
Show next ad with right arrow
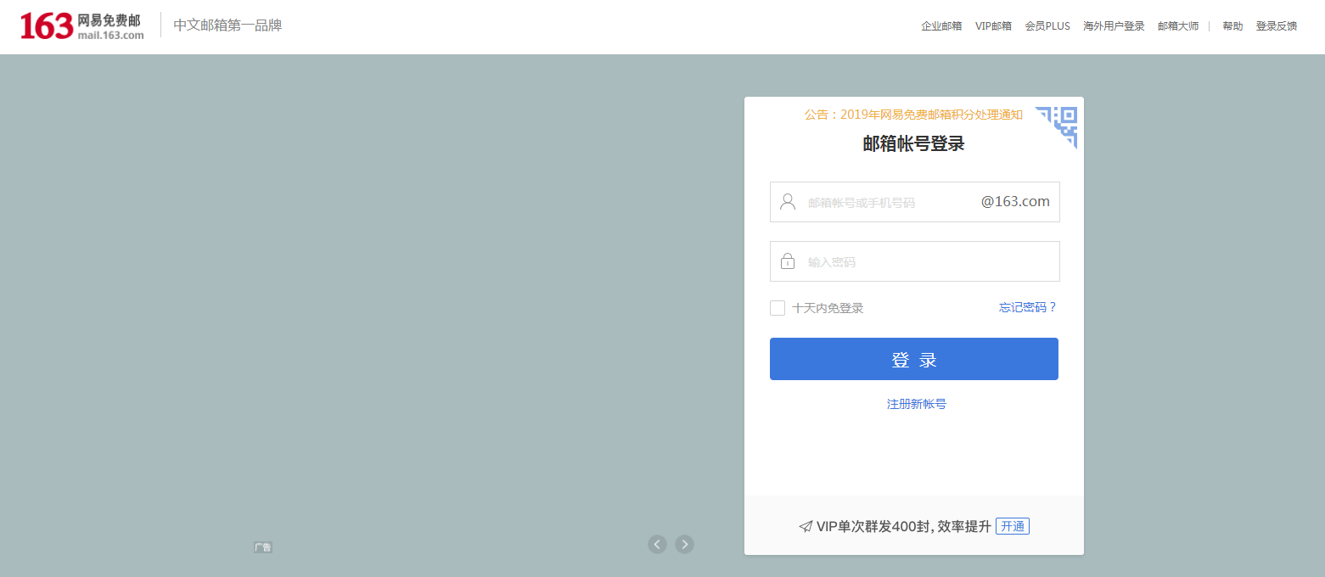coord(684,544)
